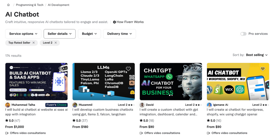Image resolution: width=280 pixels, height=139 pixels.
Task: Click the How Fiverr Works play icon
Action: [115, 22]
